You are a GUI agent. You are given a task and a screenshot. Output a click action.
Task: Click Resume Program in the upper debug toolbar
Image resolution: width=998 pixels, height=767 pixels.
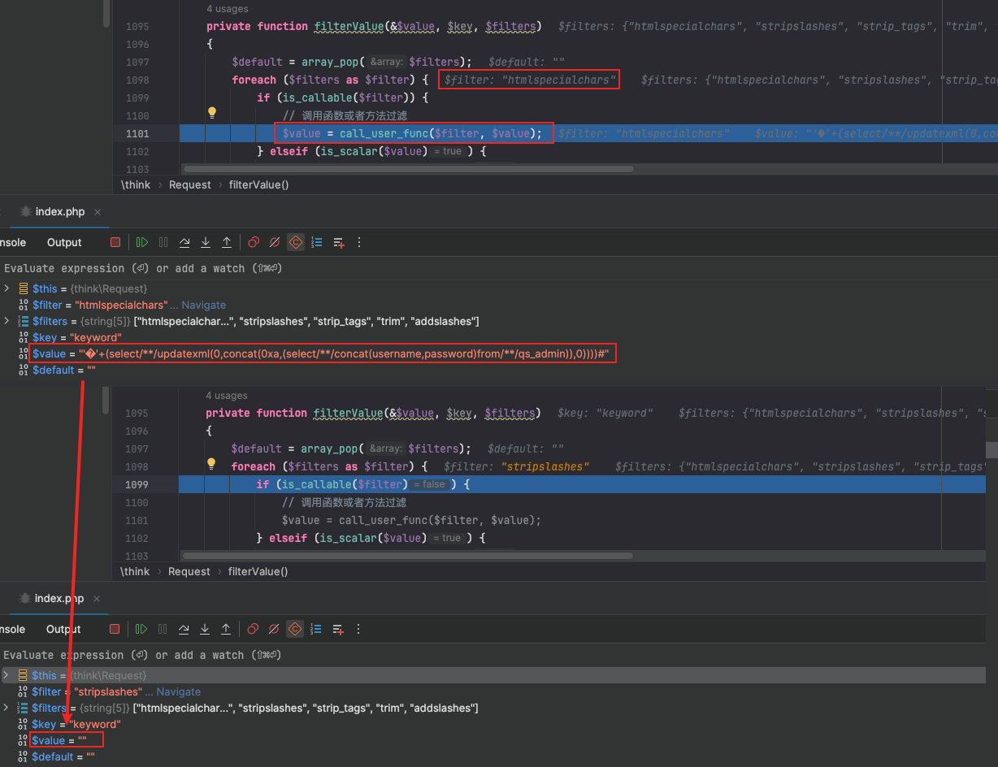(x=142, y=242)
